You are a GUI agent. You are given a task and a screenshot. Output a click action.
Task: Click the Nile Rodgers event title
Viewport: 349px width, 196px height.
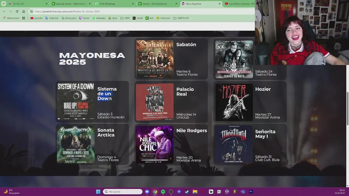point(192,131)
